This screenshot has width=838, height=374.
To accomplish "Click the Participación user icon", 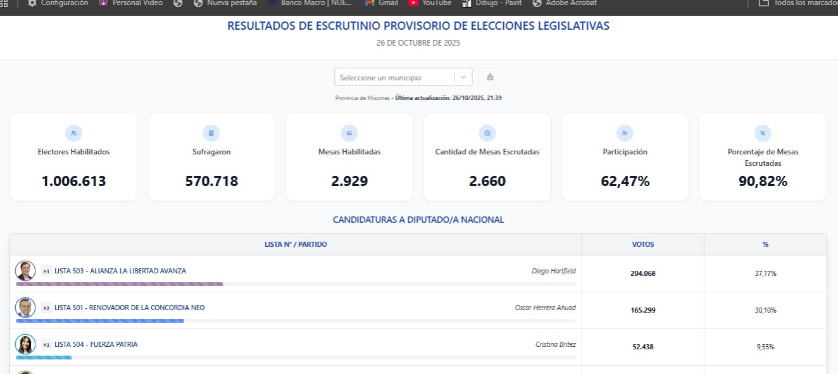I will point(625,133).
